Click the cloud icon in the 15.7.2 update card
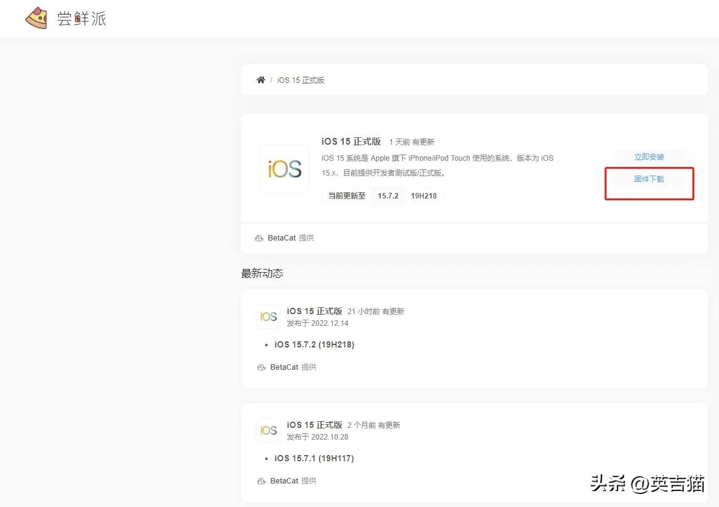Image resolution: width=719 pixels, height=507 pixels. 262,367
